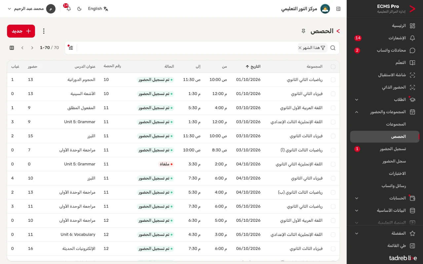This screenshot has height=264, width=423.
Task: Open notifications bell in top bar
Action: click(x=68, y=9)
